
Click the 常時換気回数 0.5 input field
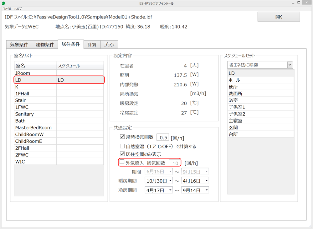(163, 137)
